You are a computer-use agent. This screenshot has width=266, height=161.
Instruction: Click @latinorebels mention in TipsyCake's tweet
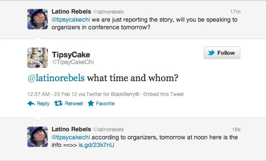point(56,78)
